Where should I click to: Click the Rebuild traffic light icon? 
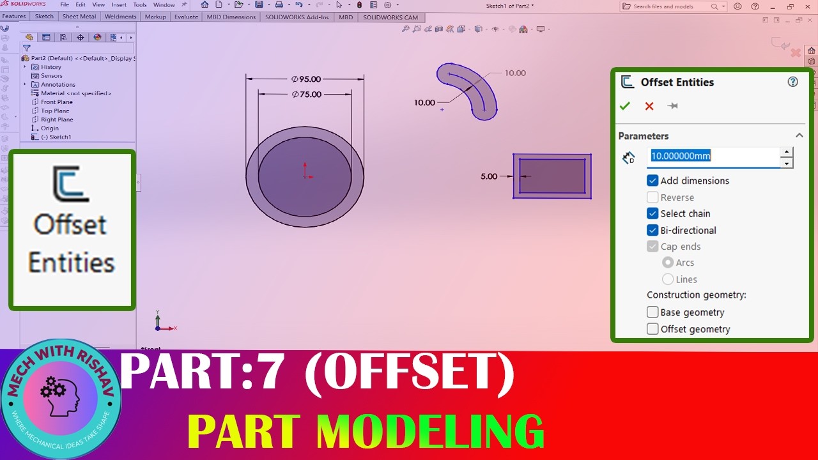click(x=359, y=4)
